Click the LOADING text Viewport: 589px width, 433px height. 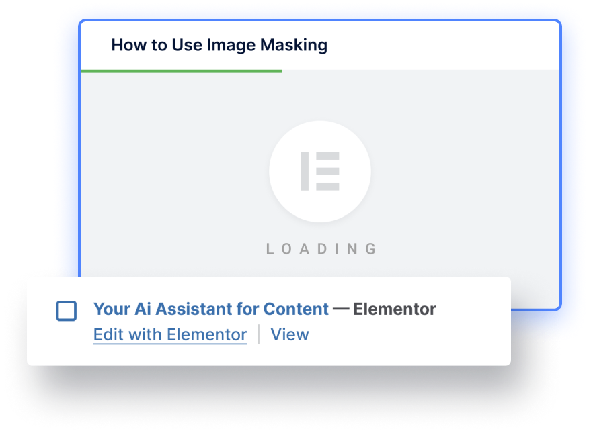[321, 249]
